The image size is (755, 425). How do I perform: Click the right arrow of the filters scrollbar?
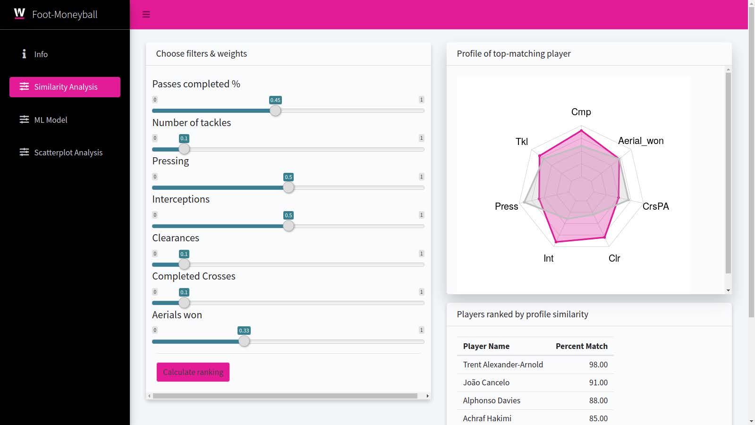point(427,396)
